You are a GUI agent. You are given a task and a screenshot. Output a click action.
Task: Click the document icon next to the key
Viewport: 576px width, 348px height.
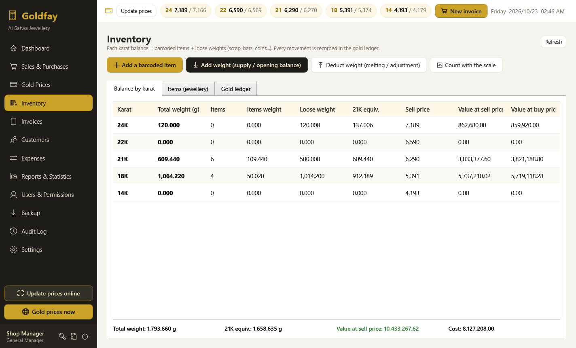pyautogui.click(x=74, y=336)
